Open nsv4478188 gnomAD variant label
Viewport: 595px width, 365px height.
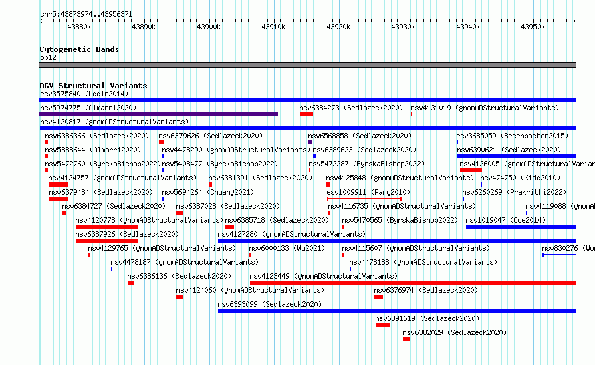point(423,262)
